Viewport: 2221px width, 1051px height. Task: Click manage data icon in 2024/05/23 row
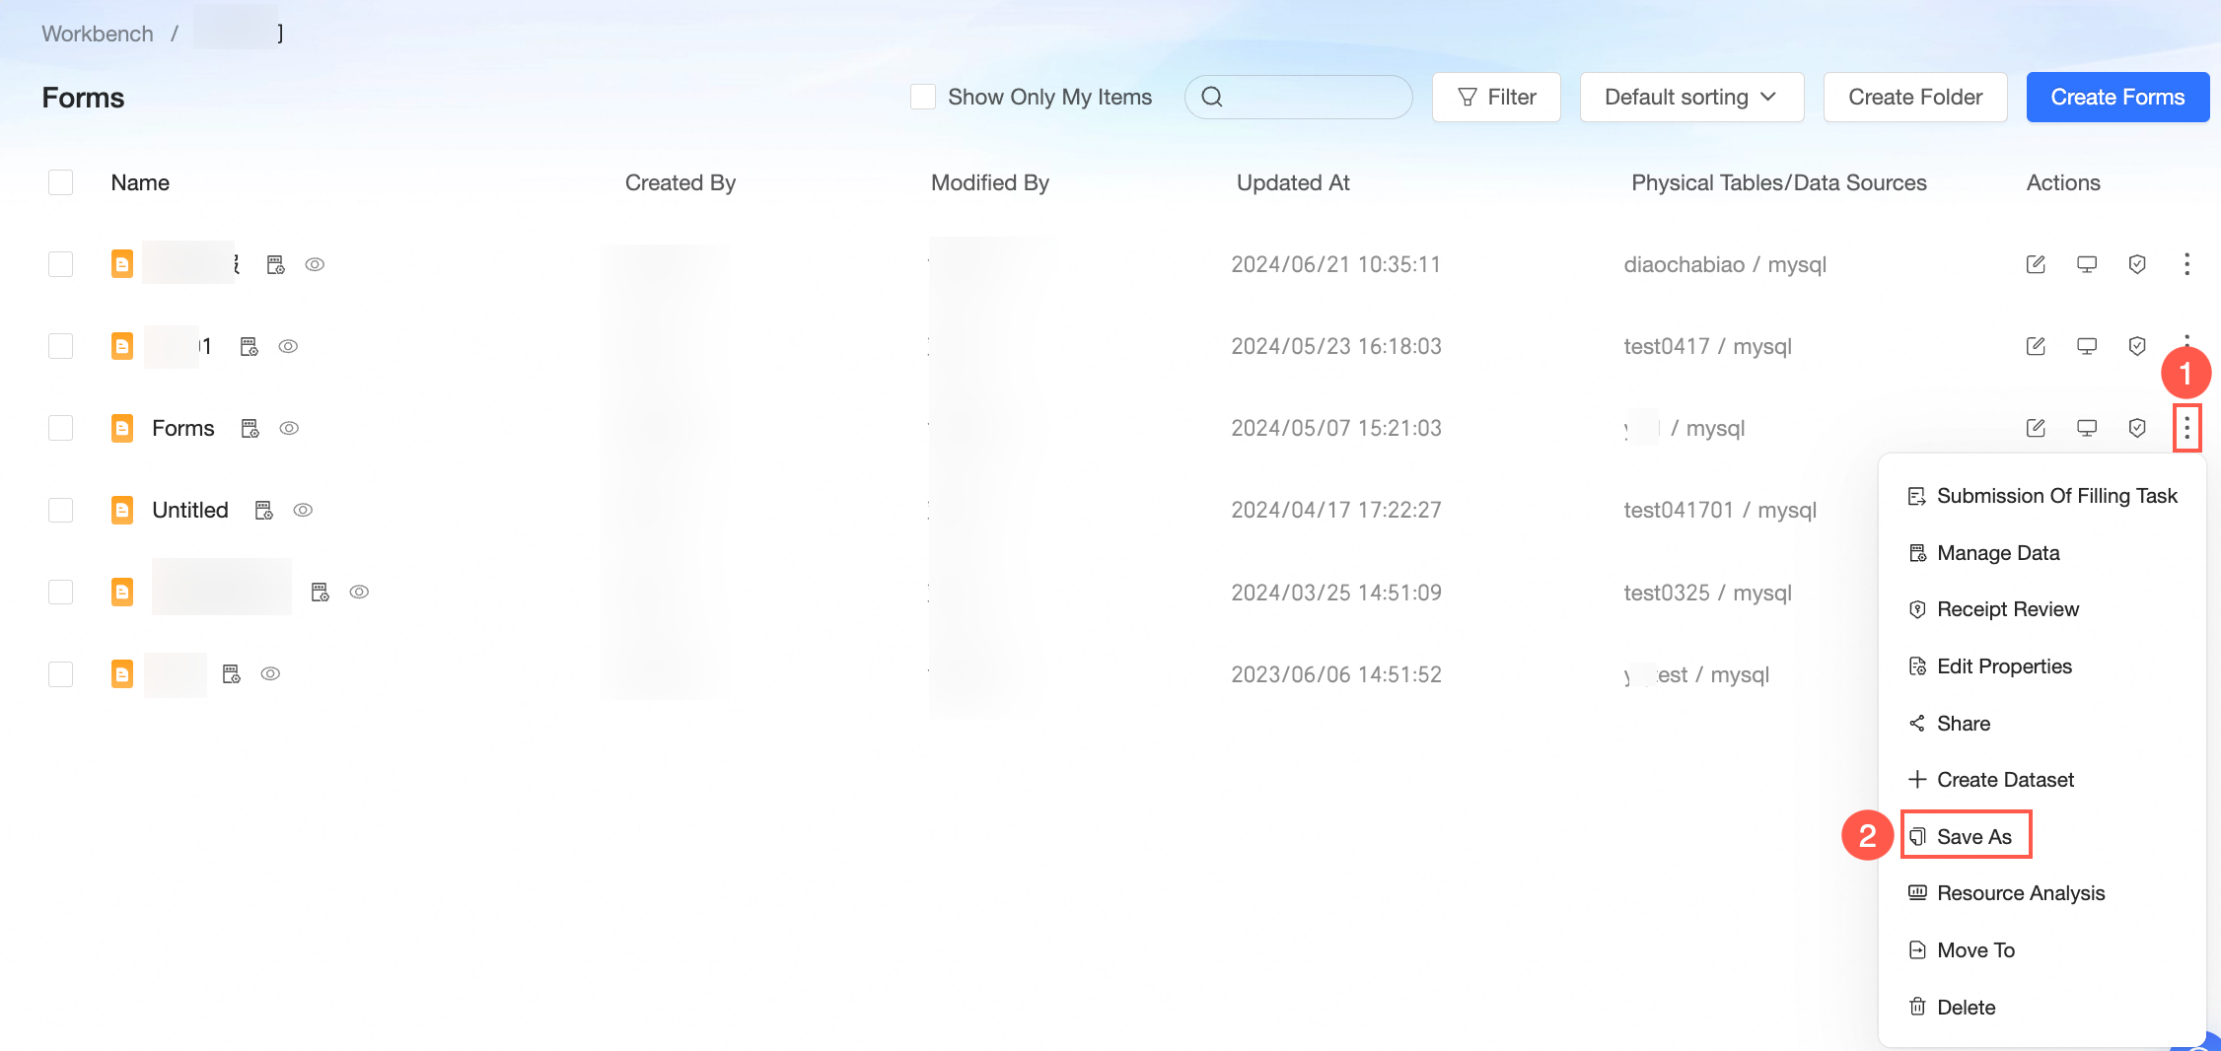point(250,346)
